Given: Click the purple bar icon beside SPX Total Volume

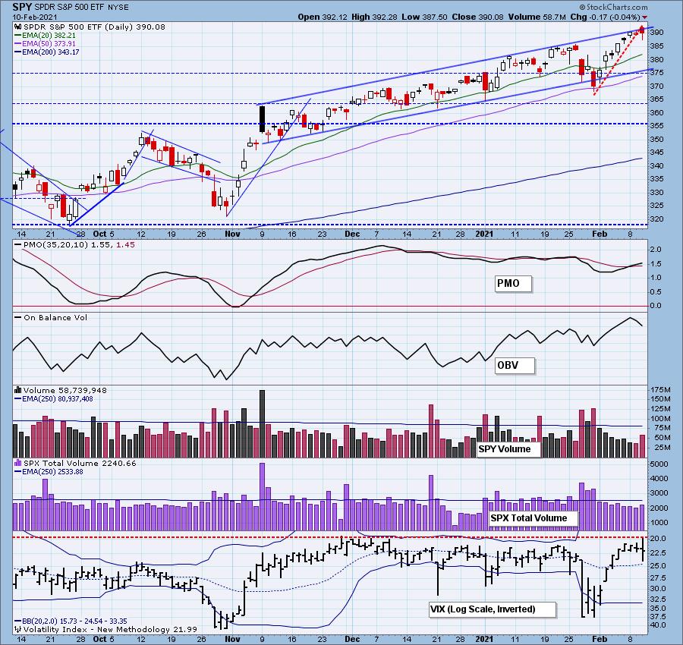Looking at the screenshot, I should [18, 463].
